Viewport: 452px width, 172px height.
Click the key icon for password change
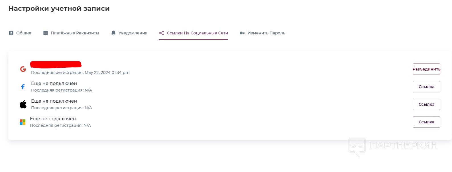pos(242,33)
